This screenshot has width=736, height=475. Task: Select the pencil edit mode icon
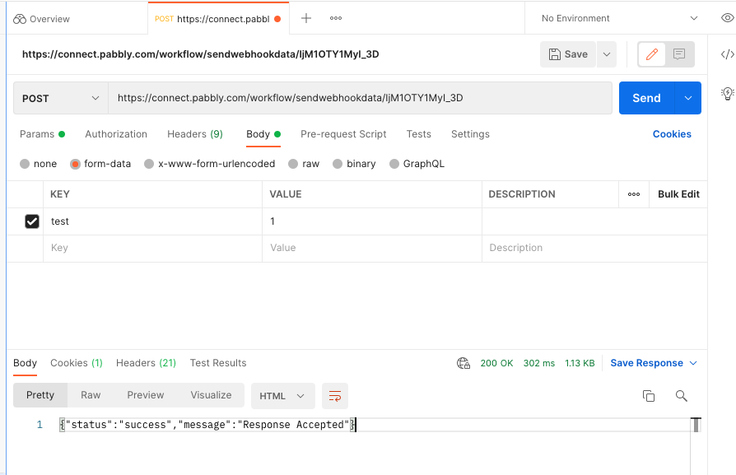pos(651,54)
